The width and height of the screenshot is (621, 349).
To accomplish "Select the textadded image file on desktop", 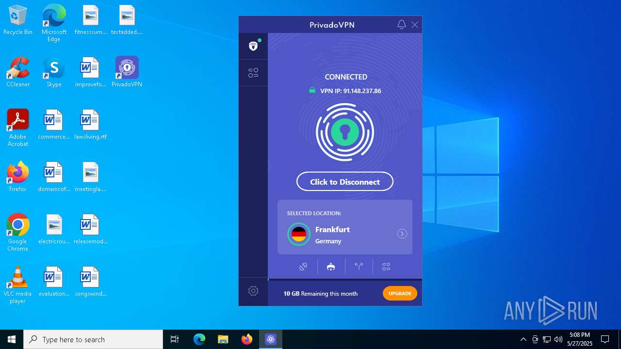I will (127, 20).
